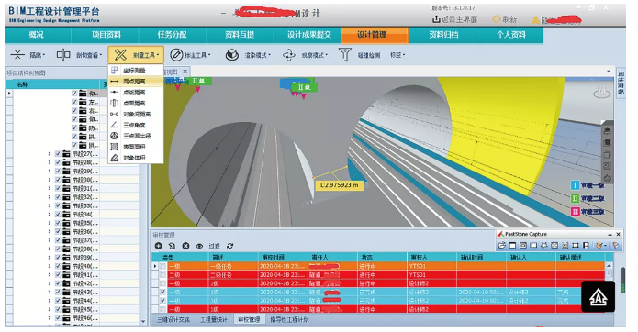Click the 碰撞检测 funnel icon

pos(345,54)
